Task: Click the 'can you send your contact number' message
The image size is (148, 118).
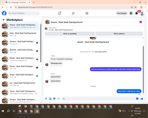Action: 116,69
